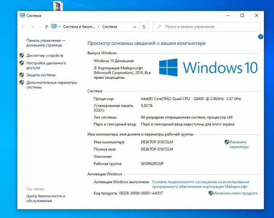Select product code '00326-30000-00001-AA557'
Screen dimensions: 274x218
pyautogui.click(x=141, y=193)
